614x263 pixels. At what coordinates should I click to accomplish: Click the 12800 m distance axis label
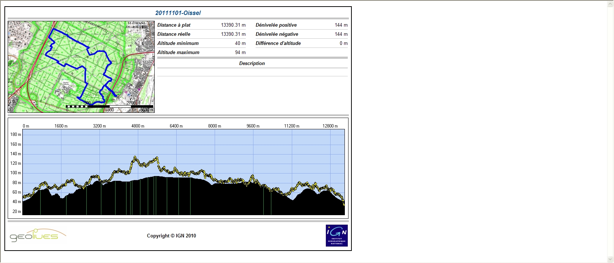[x=330, y=126]
